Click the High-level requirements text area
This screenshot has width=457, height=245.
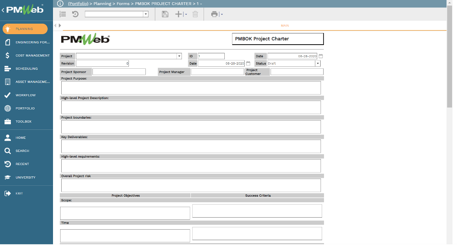(x=191, y=166)
